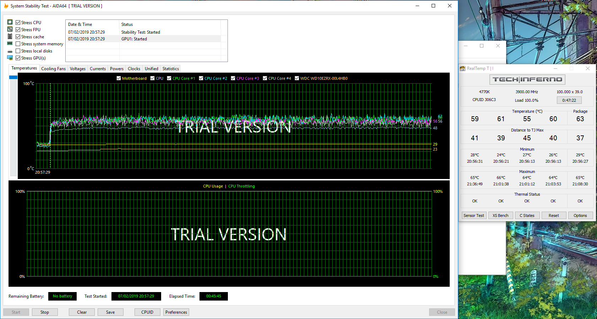Viewport: 597px width, 319px height.
Task: Select the 'Stability Test: Started' log row
Action: (x=143, y=32)
